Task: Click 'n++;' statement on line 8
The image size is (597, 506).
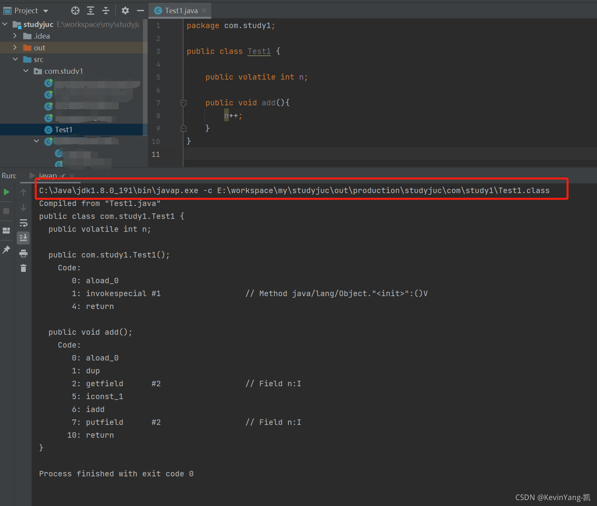Action: coord(233,116)
